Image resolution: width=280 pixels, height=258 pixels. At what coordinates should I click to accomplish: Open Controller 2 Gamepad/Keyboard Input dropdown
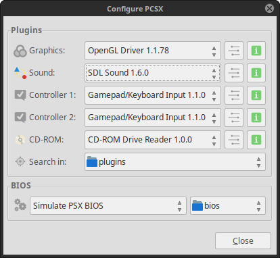pyautogui.click(x=153, y=118)
